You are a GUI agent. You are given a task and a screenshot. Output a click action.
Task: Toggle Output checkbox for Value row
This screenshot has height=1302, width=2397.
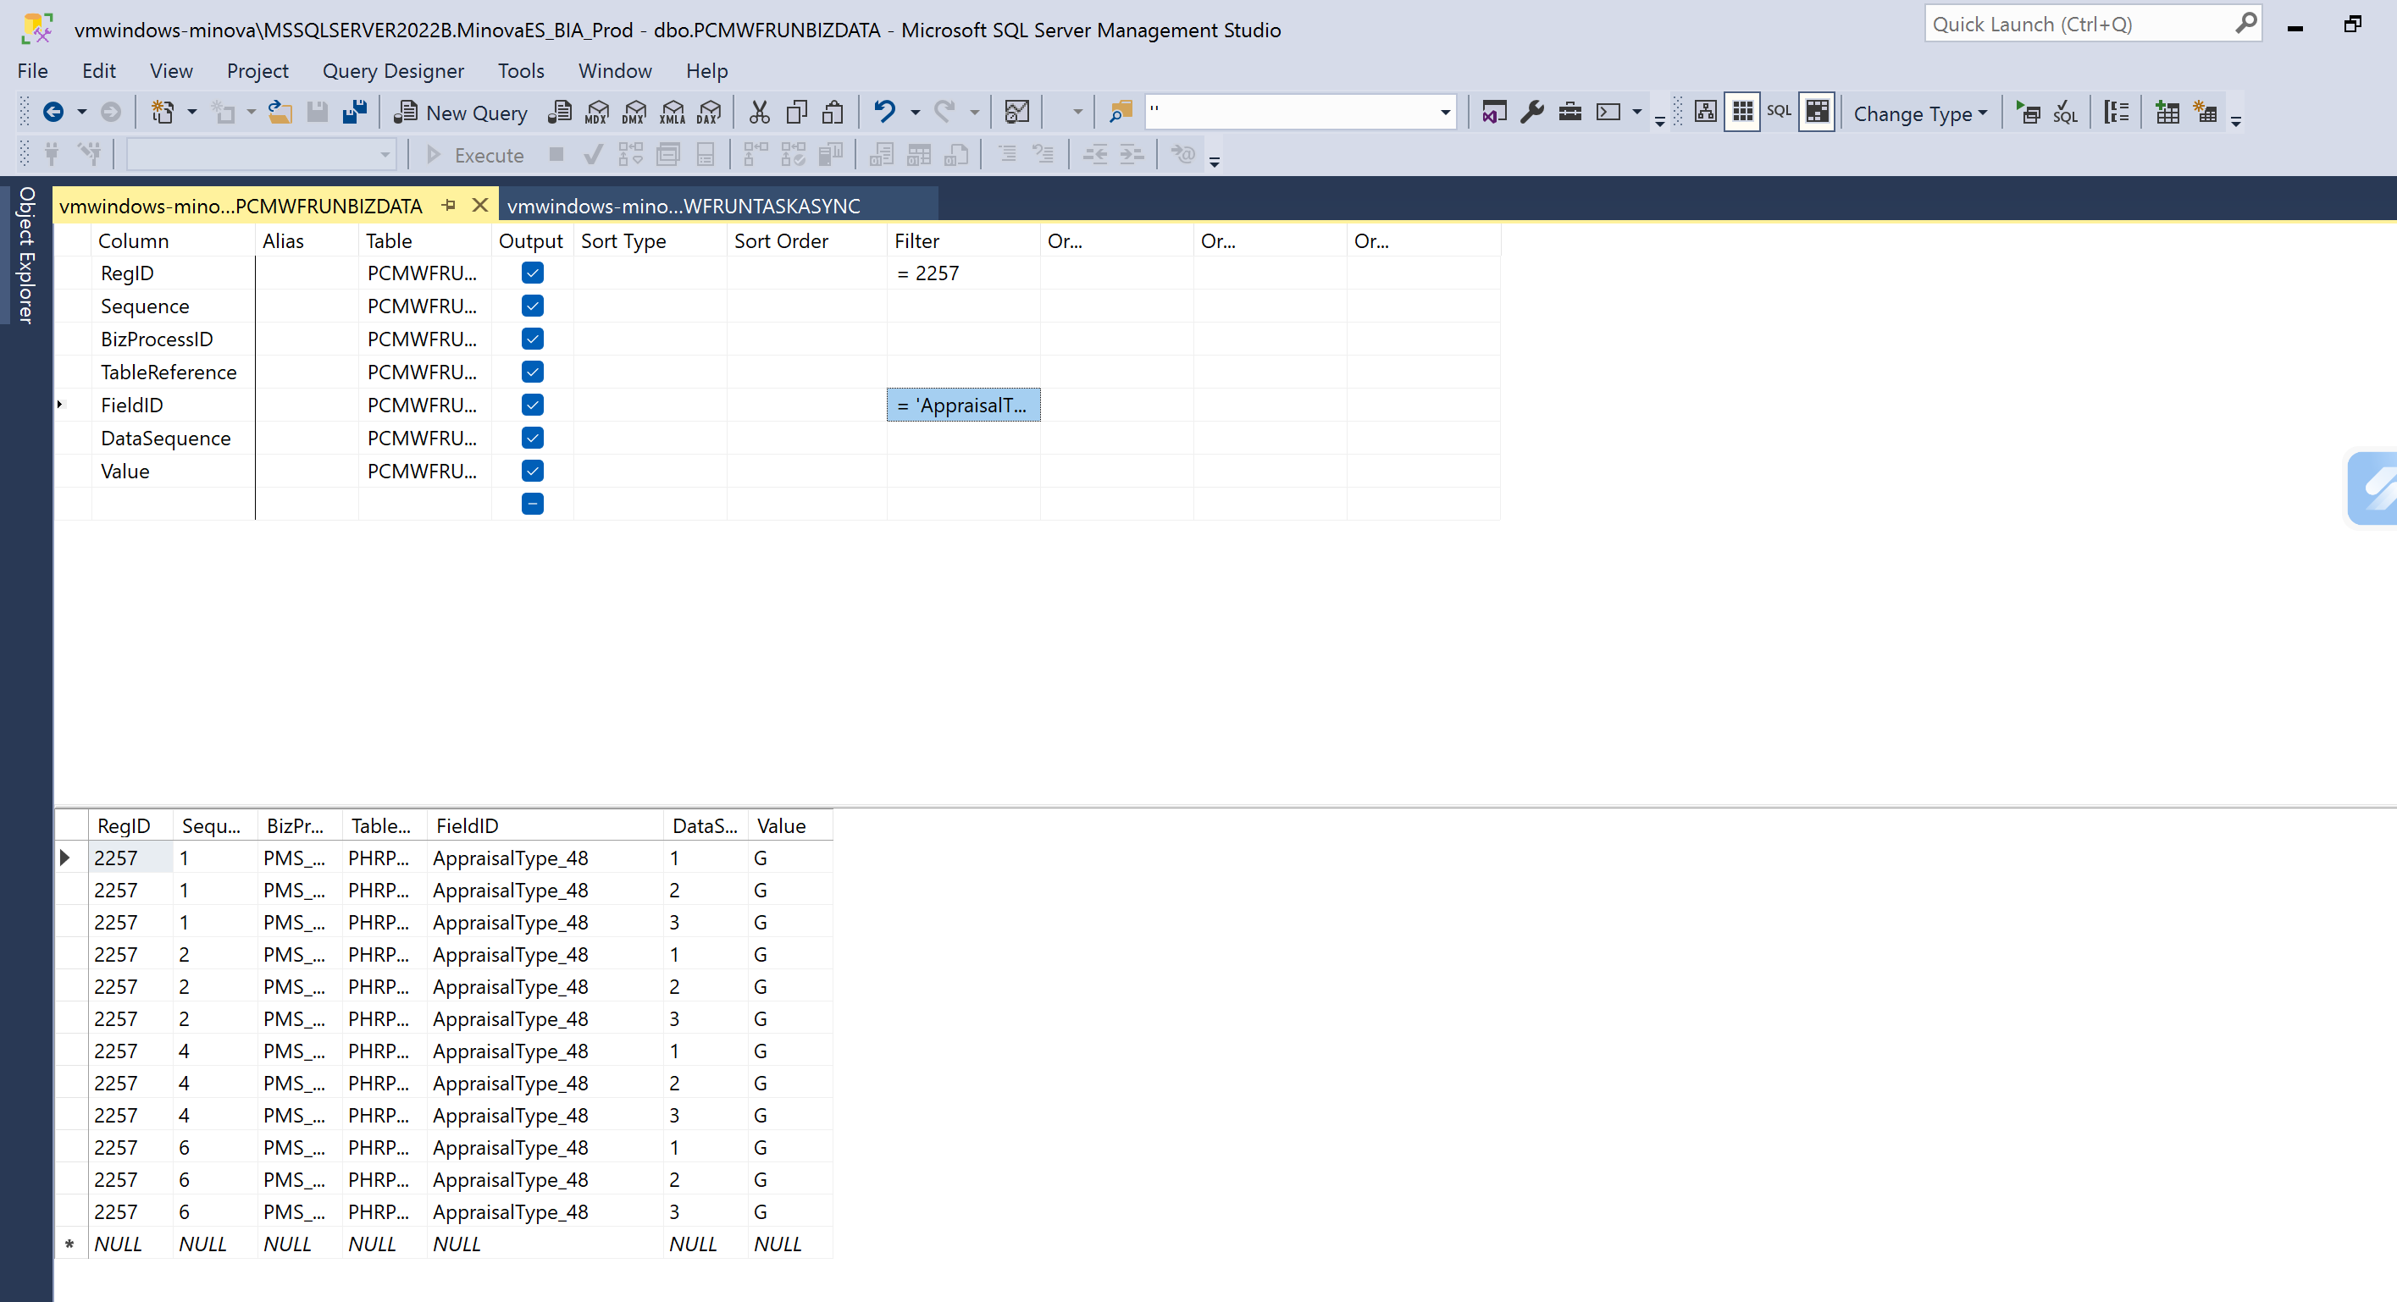pos(532,471)
